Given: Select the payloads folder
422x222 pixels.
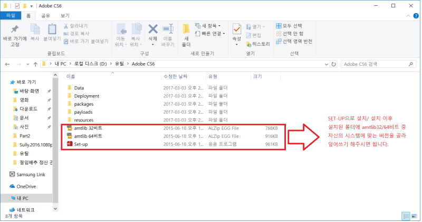Looking at the screenshot, I should (x=83, y=112).
